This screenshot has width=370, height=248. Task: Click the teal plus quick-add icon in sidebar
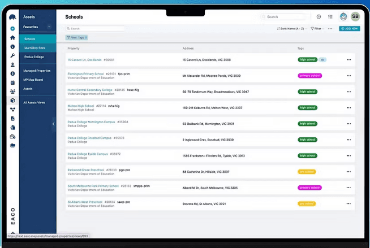tap(12, 28)
